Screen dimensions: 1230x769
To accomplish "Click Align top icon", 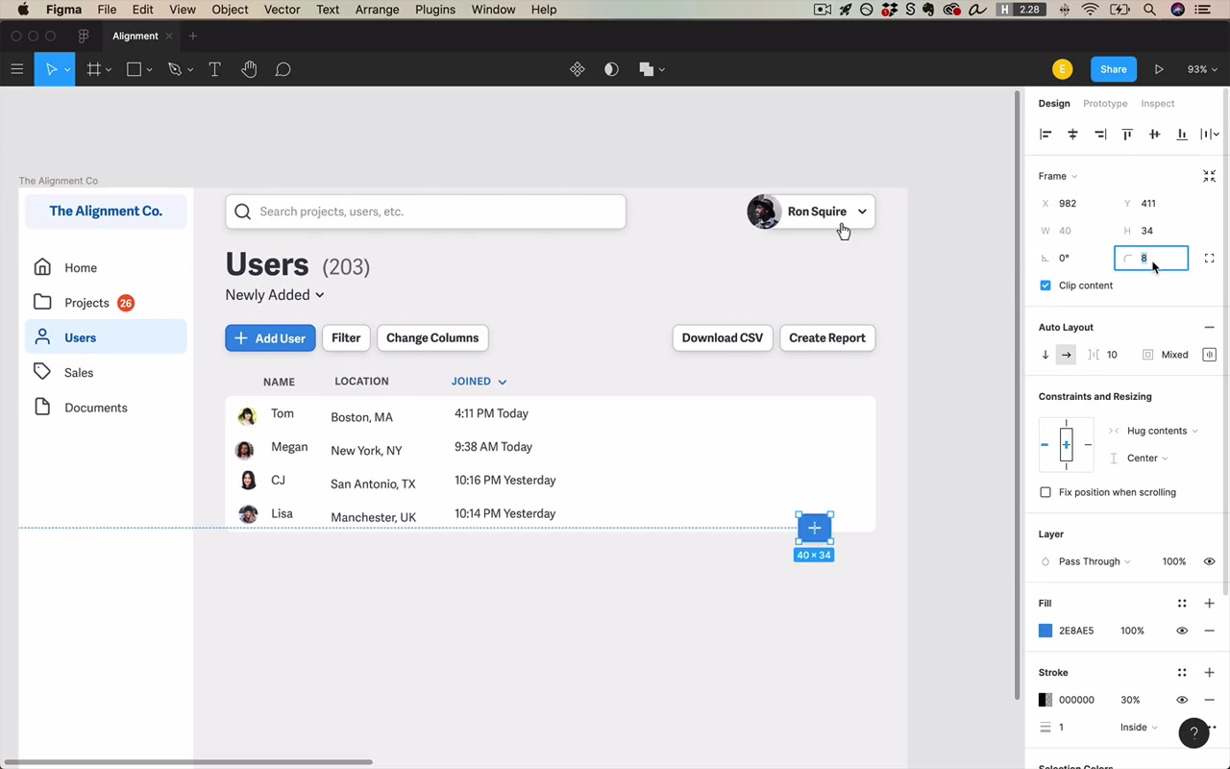I will coord(1127,135).
